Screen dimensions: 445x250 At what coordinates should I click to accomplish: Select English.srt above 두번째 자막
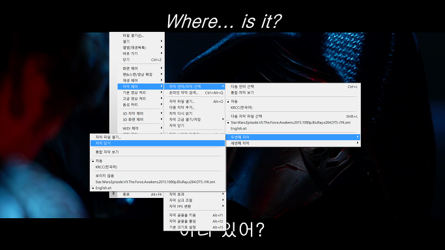tap(293, 128)
